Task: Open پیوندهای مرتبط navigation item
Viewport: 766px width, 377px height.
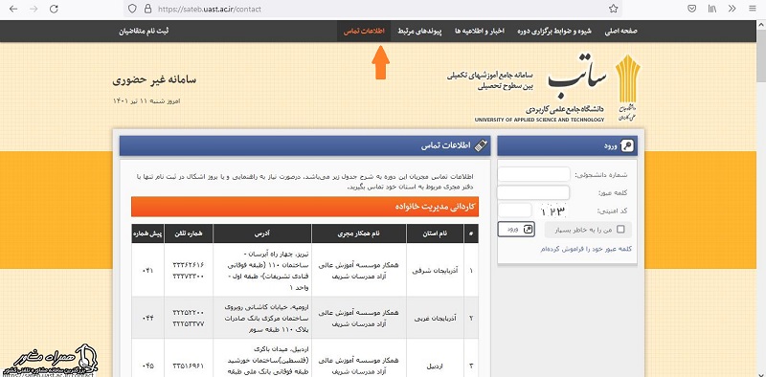Action: 419,32
